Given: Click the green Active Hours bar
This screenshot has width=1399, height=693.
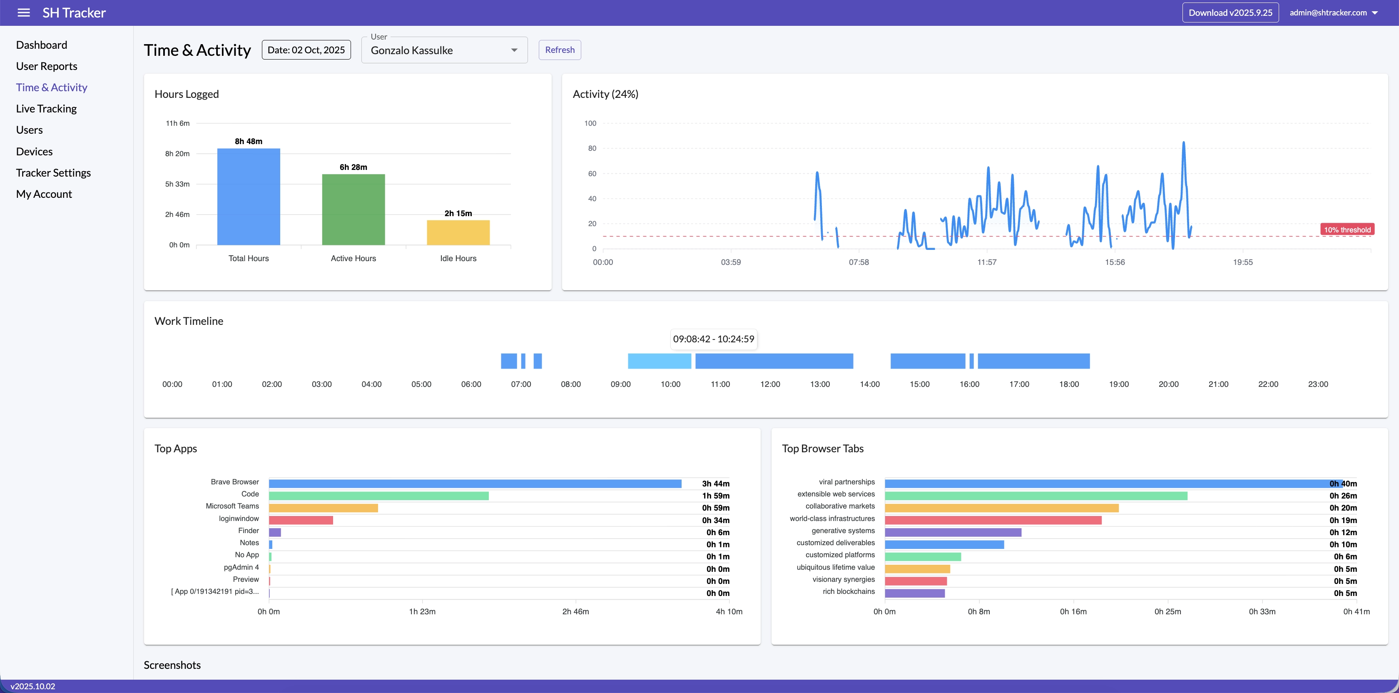Looking at the screenshot, I should coord(353,209).
